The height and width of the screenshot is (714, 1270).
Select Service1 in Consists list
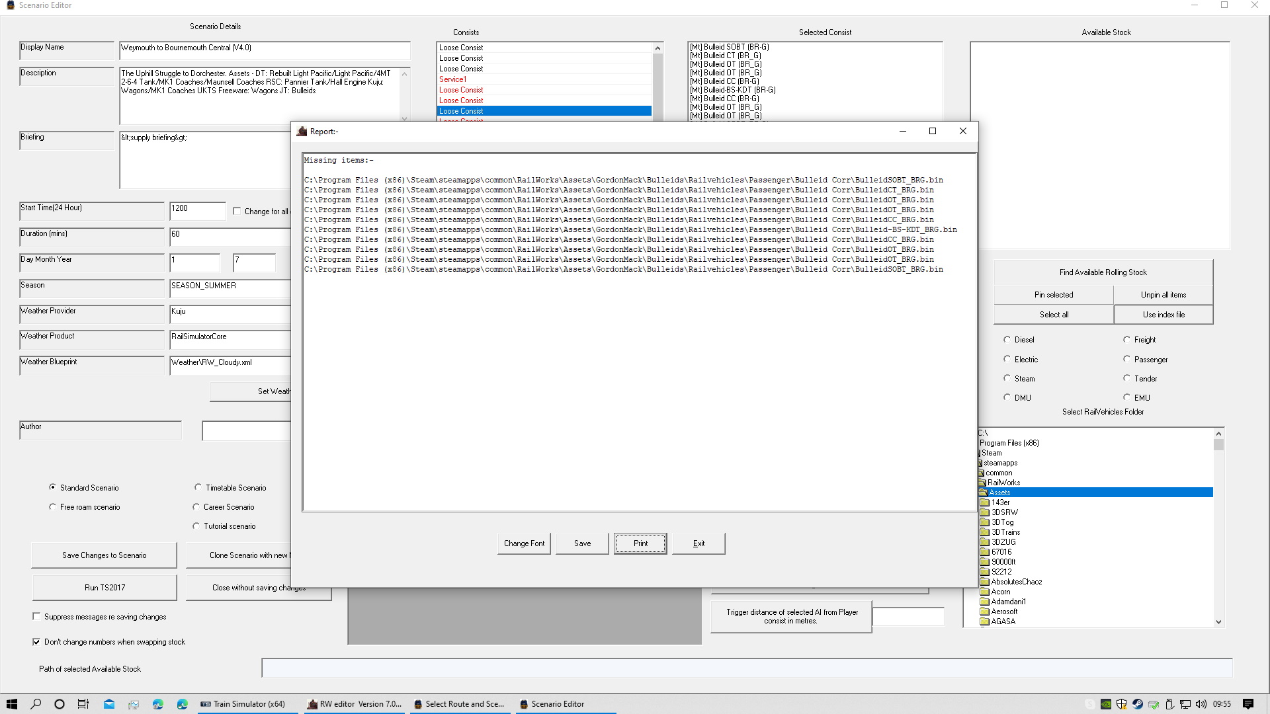point(452,79)
